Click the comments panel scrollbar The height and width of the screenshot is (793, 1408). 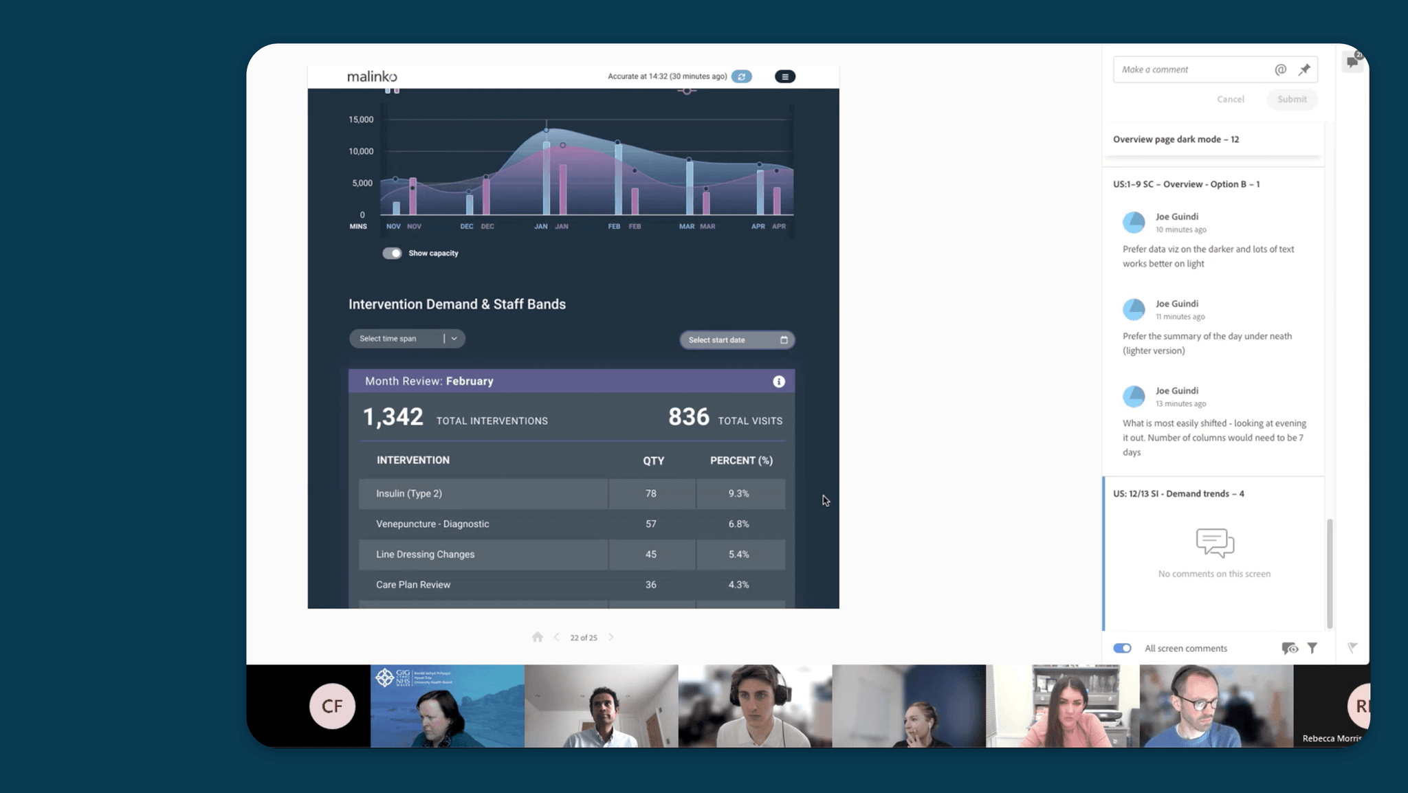click(1330, 573)
